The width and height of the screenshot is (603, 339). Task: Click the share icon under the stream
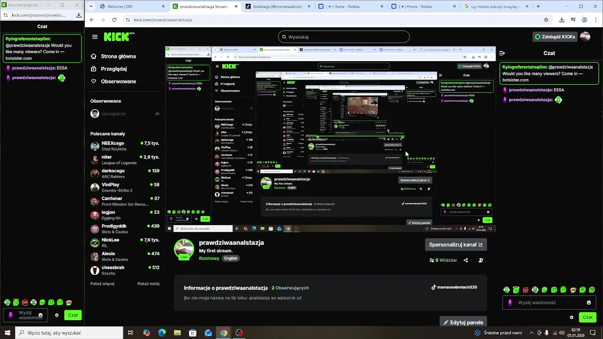click(466, 260)
